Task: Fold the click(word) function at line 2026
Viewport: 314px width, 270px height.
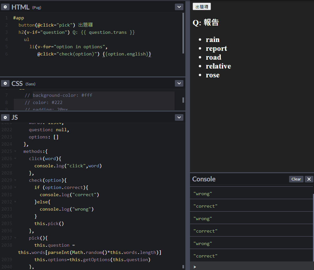Action: 15,158
